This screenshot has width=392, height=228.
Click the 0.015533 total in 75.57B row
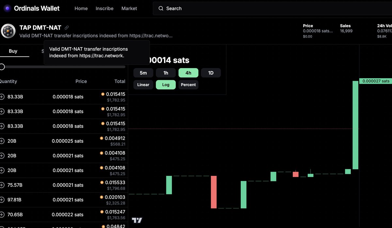[115, 182]
